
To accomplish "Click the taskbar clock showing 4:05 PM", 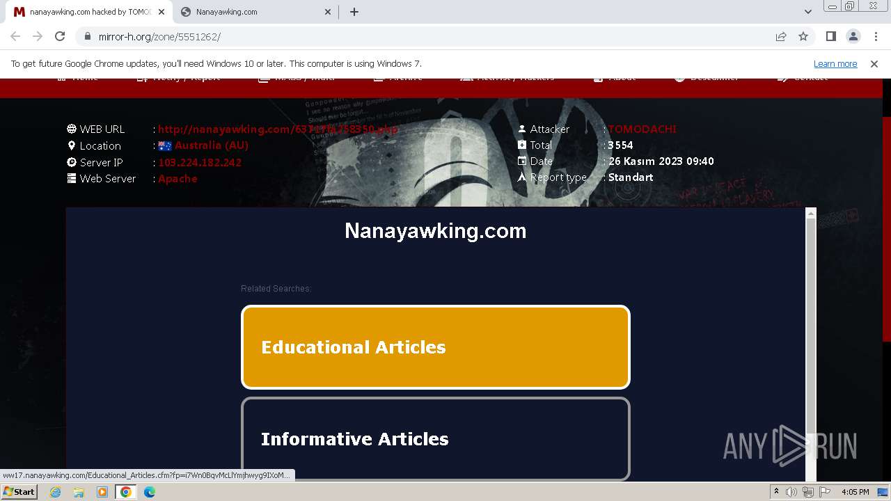I will coord(855,492).
